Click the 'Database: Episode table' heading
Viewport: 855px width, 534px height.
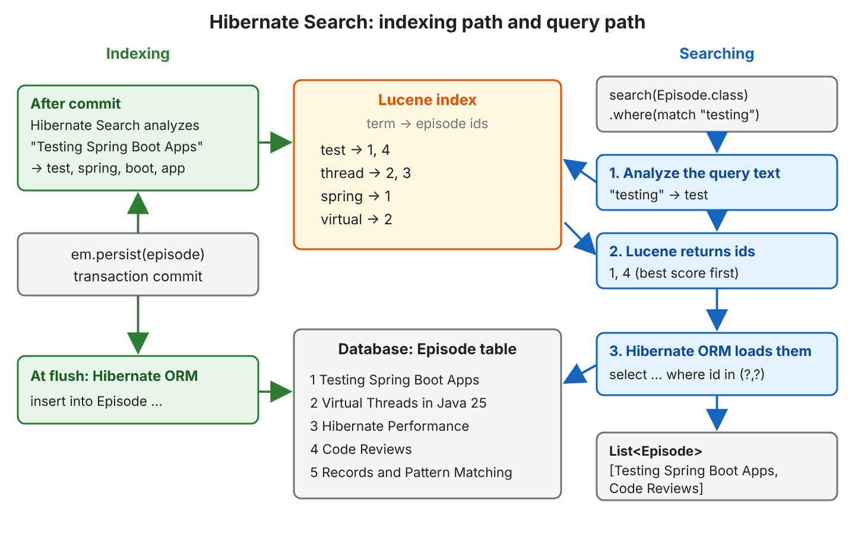427,349
